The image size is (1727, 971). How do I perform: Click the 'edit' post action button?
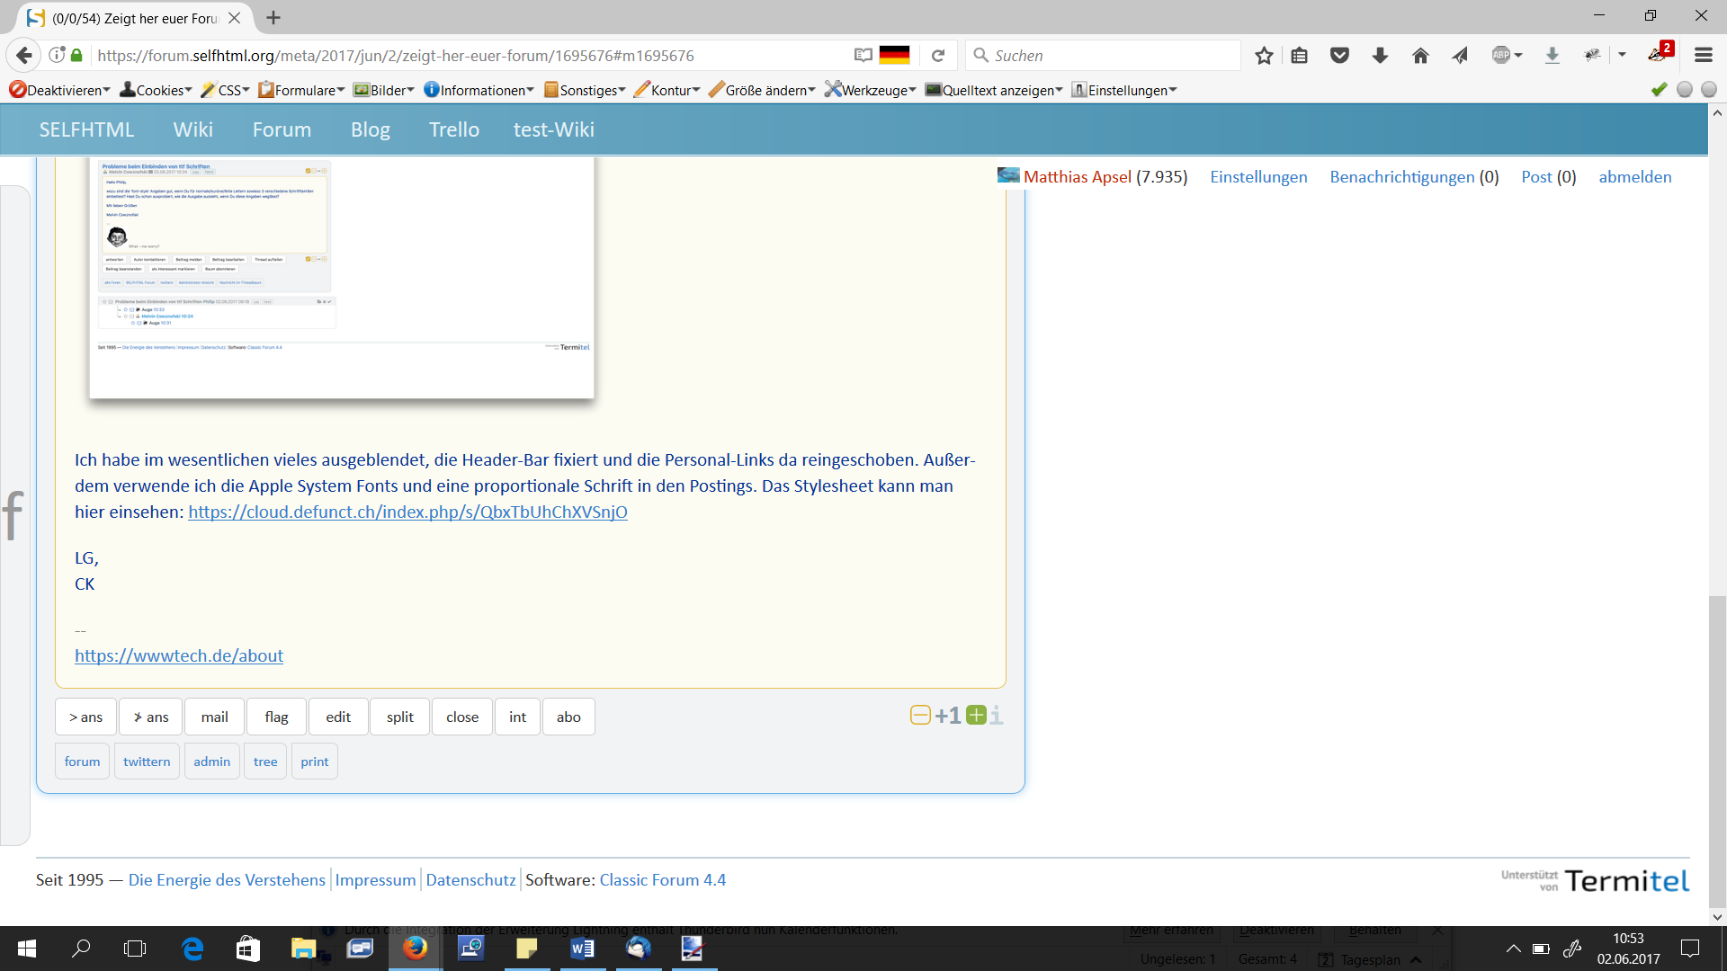[x=337, y=716]
